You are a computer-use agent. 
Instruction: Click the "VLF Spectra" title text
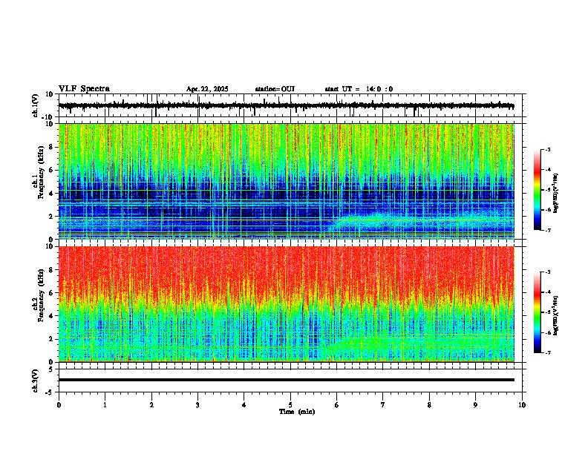[x=84, y=89]
